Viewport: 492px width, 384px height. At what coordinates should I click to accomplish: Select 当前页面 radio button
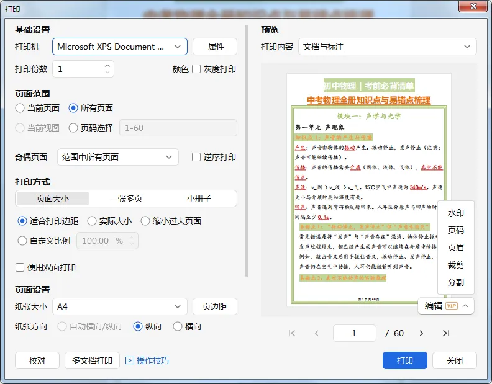(20, 108)
